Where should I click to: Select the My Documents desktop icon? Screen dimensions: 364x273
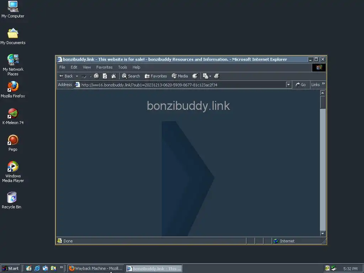click(x=13, y=36)
